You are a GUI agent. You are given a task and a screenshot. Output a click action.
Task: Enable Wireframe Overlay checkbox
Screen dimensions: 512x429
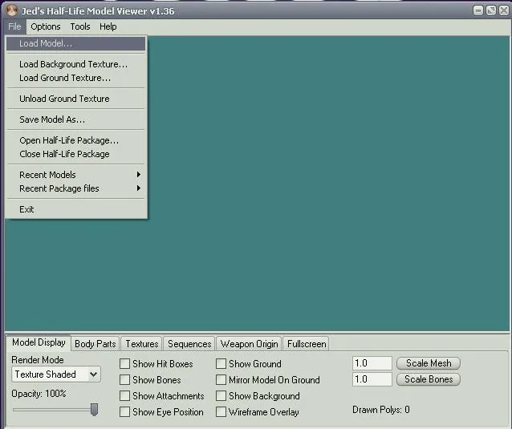point(221,412)
